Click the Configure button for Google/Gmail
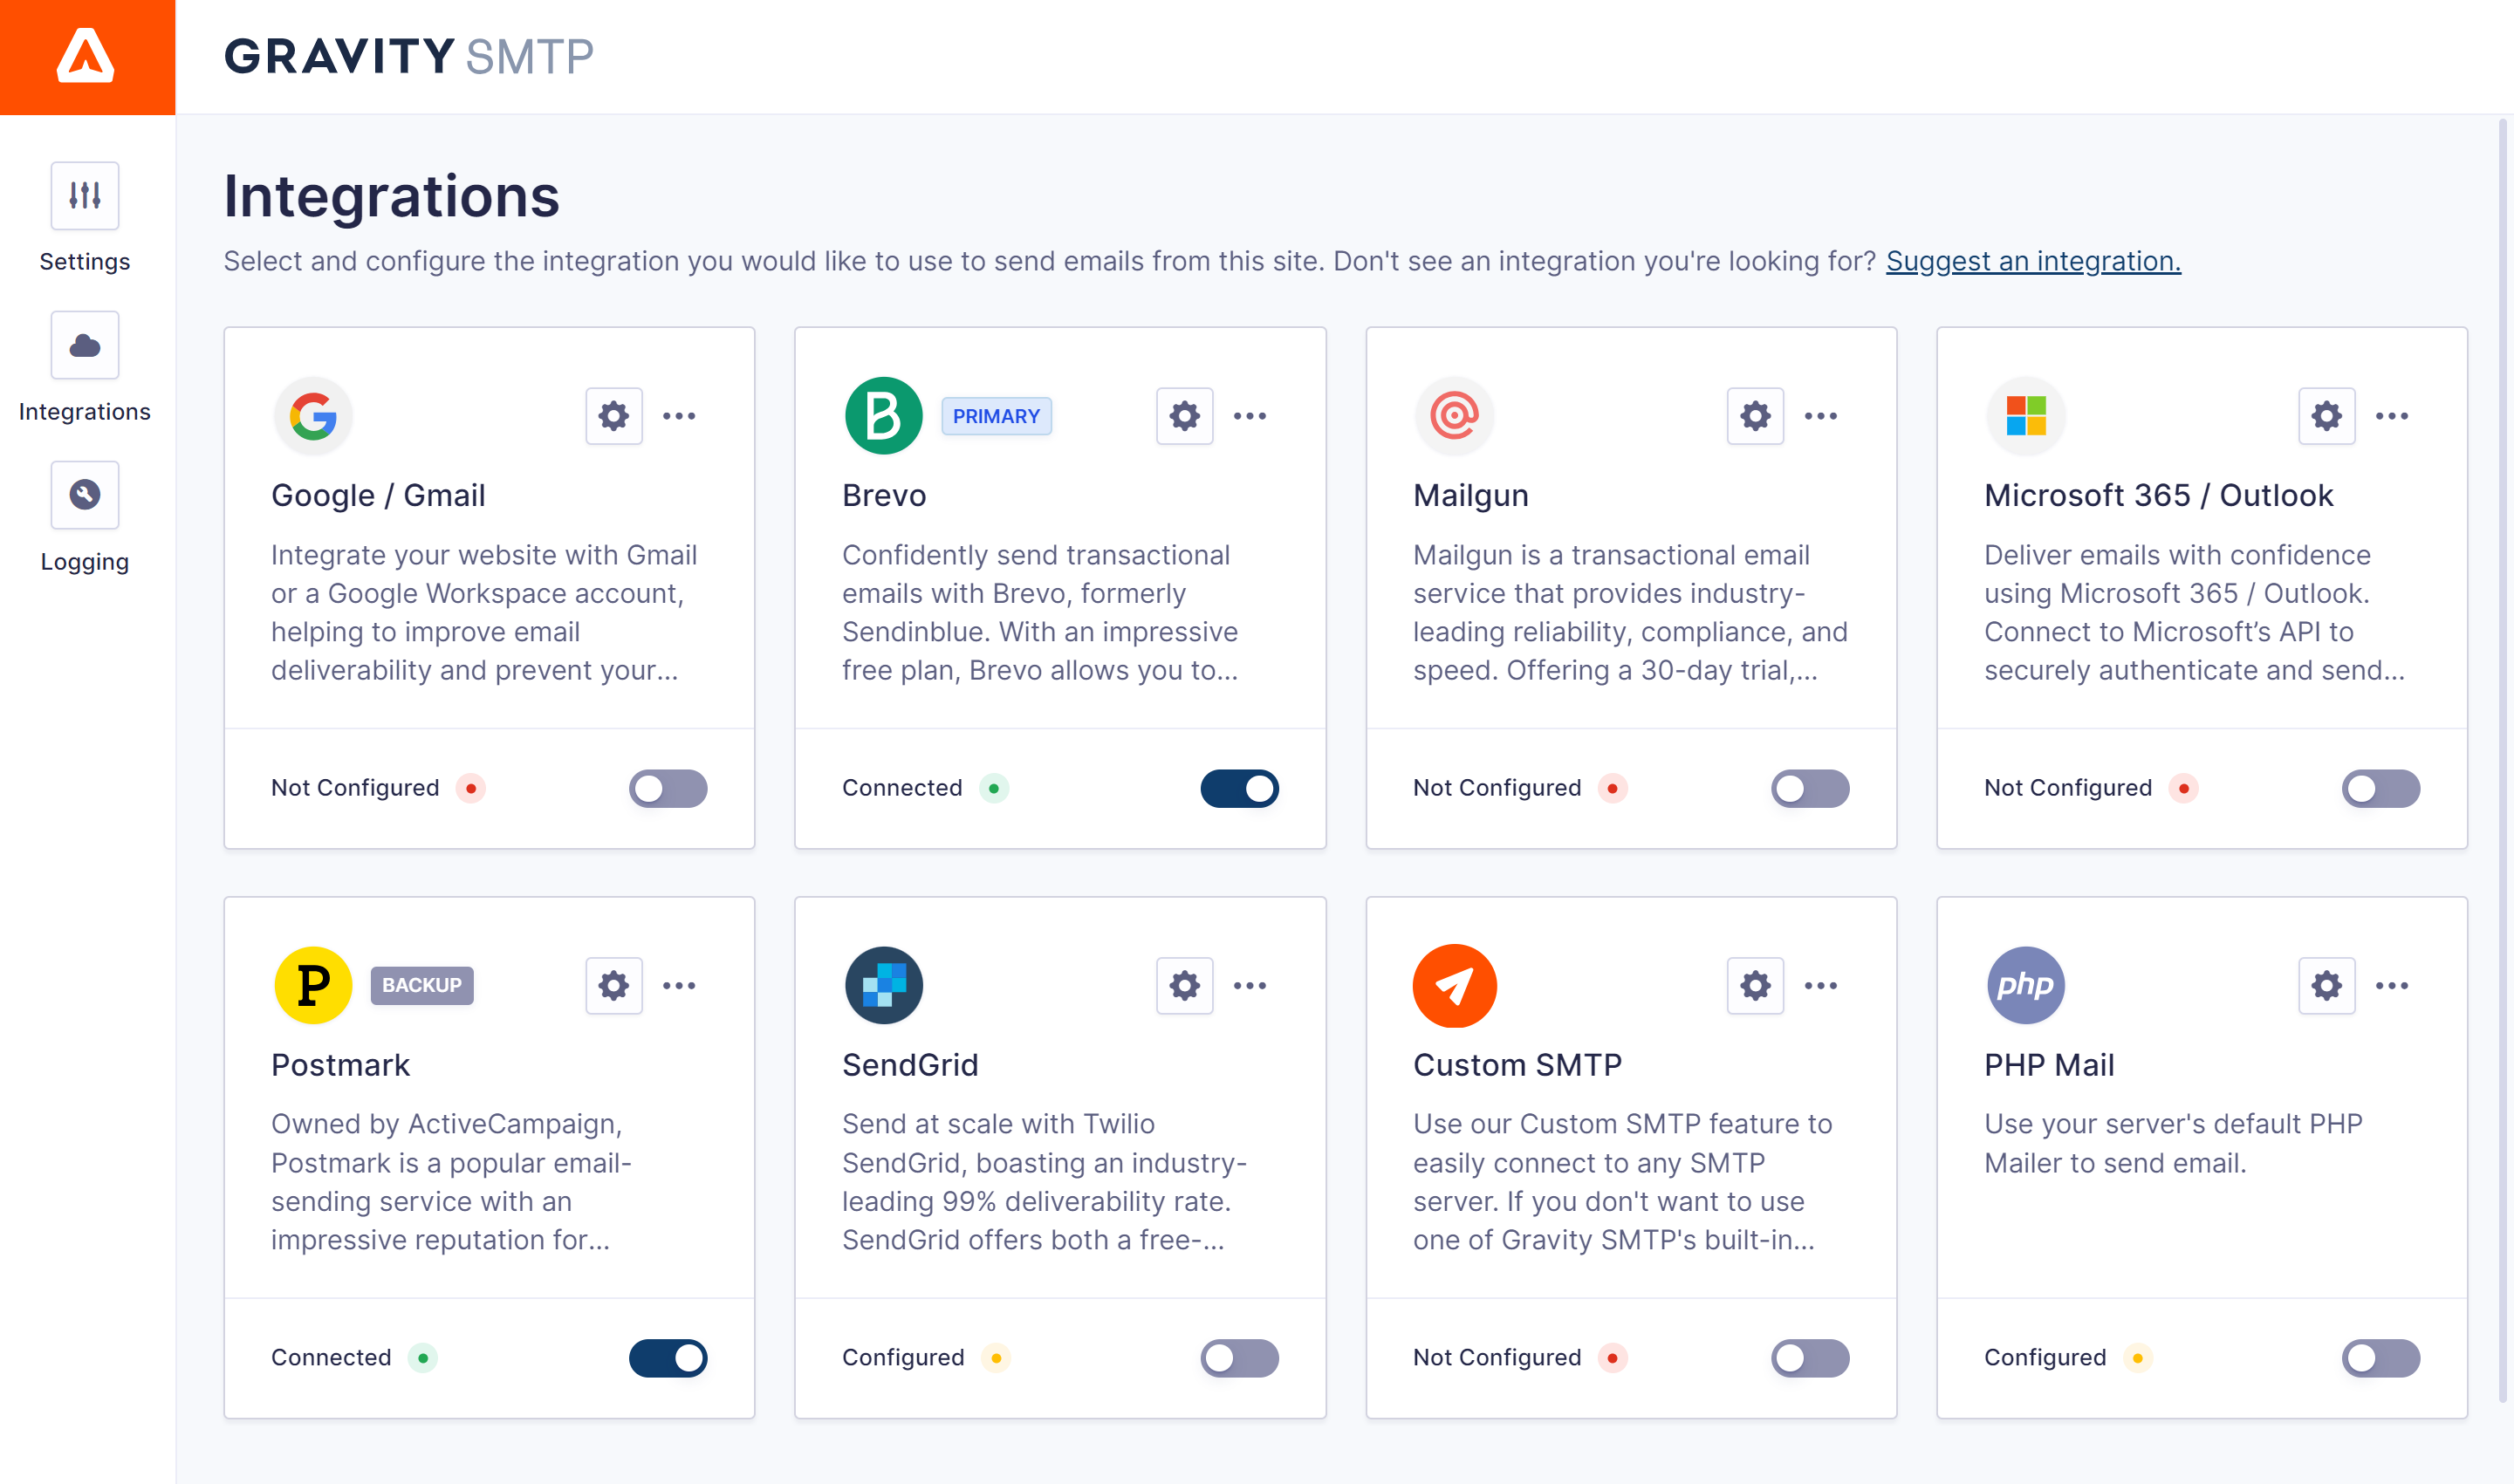The height and width of the screenshot is (1484, 2514). tap(613, 415)
